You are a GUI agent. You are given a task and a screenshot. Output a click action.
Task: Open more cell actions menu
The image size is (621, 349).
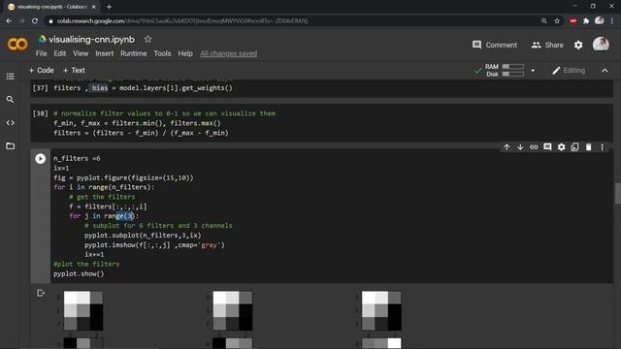[602, 147]
